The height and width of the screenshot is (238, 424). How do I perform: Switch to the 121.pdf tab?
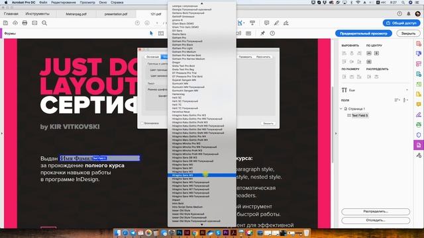pos(156,14)
